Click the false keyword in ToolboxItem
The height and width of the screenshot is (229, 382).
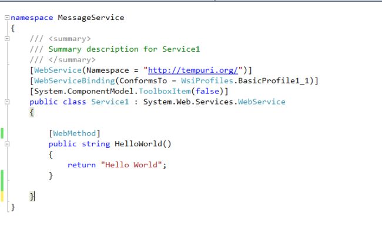207,91
